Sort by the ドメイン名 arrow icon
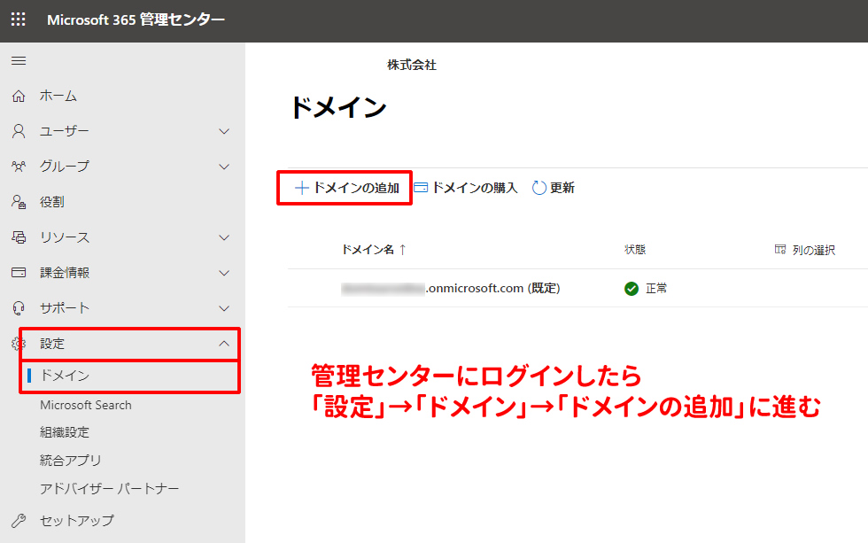The image size is (868, 543). point(402,250)
